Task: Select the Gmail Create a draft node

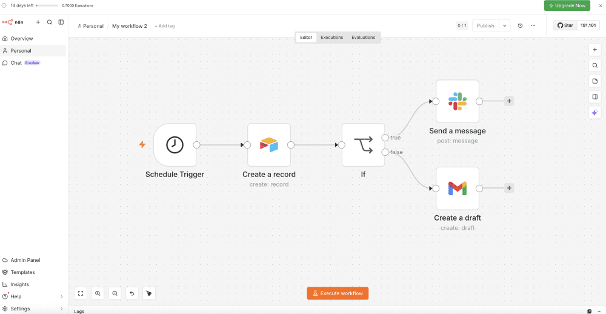Action: (x=458, y=189)
